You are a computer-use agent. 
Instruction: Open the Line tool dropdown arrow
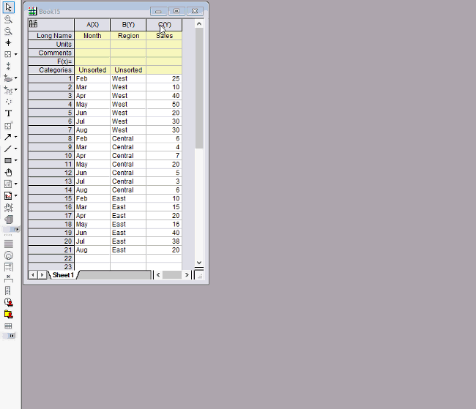click(x=16, y=149)
